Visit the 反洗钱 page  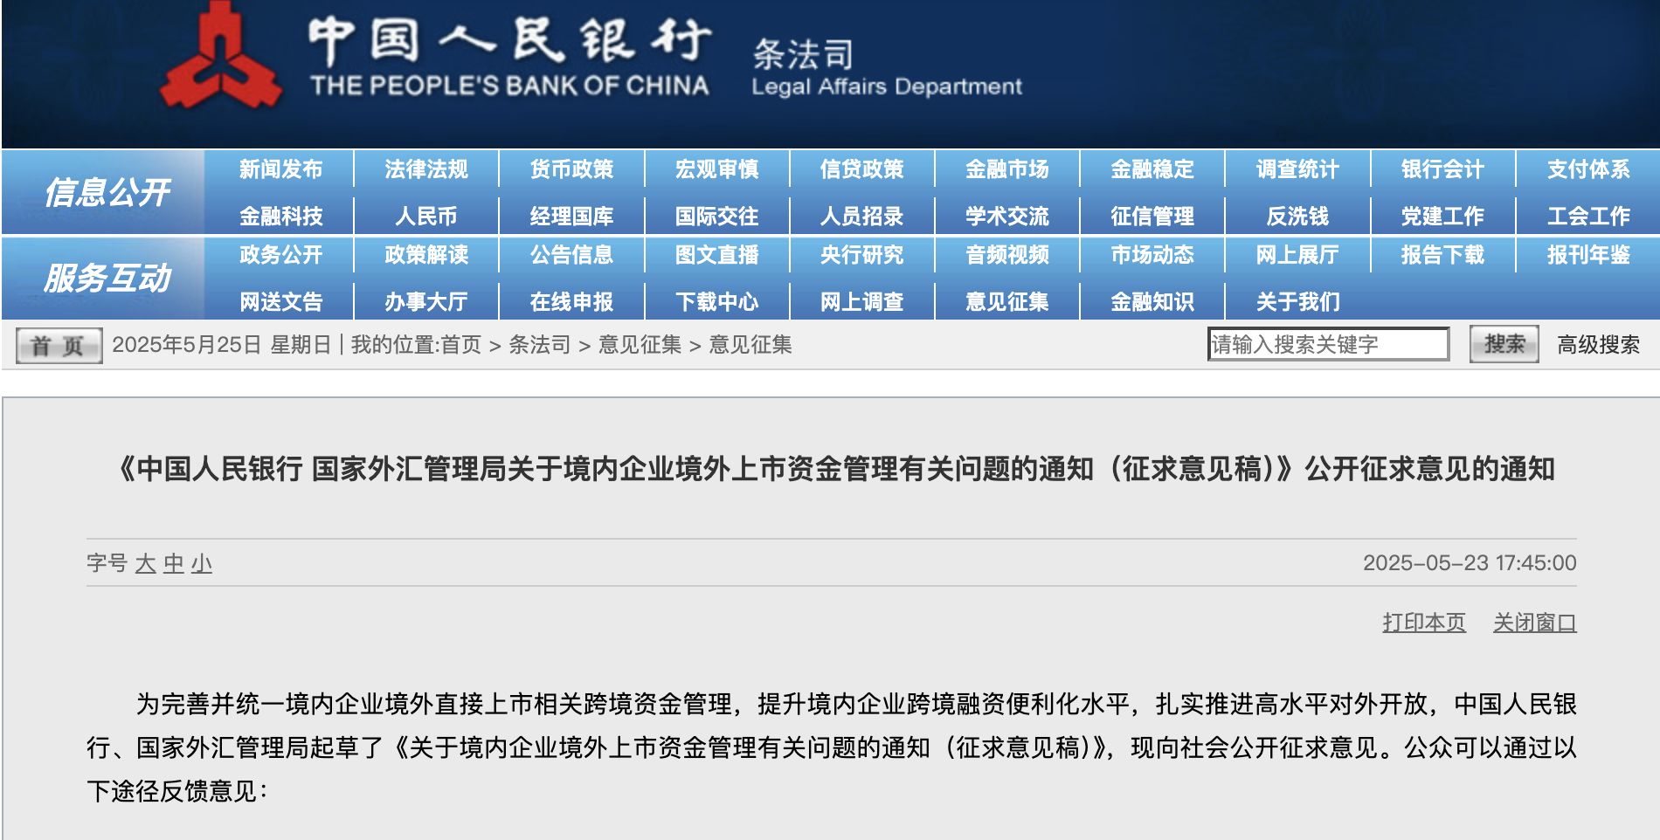(x=1297, y=216)
